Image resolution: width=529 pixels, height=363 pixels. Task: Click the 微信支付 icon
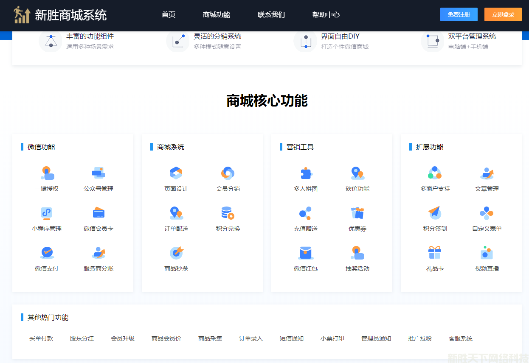coord(47,253)
